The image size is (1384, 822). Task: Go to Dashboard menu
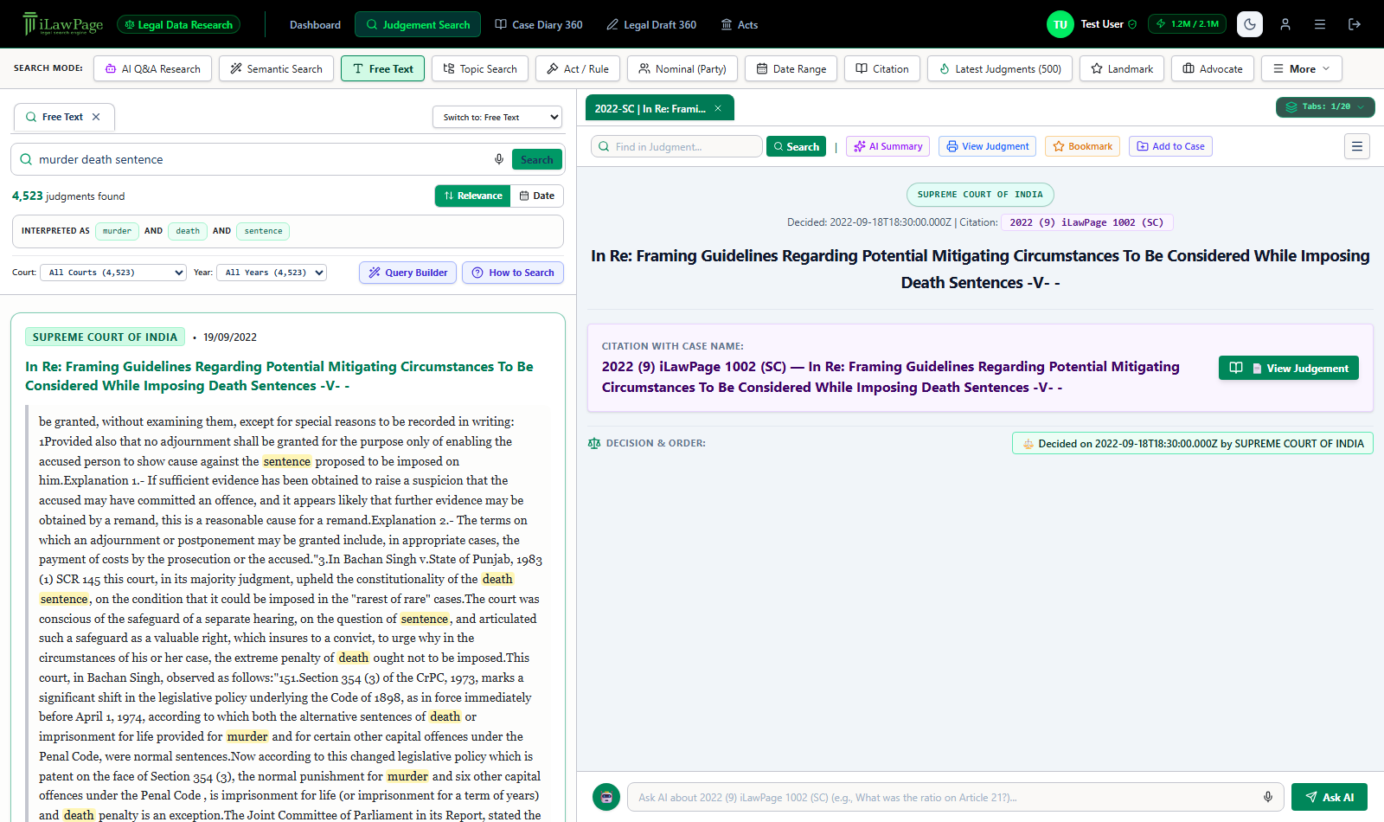click(x=315, y=24)
